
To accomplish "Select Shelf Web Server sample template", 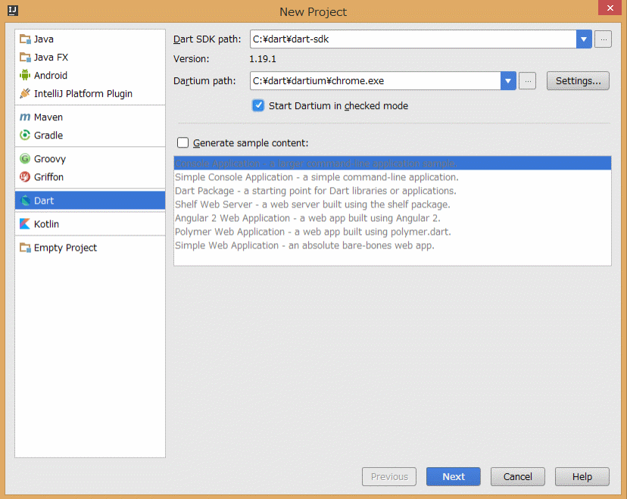I will [x=312, y=204].
